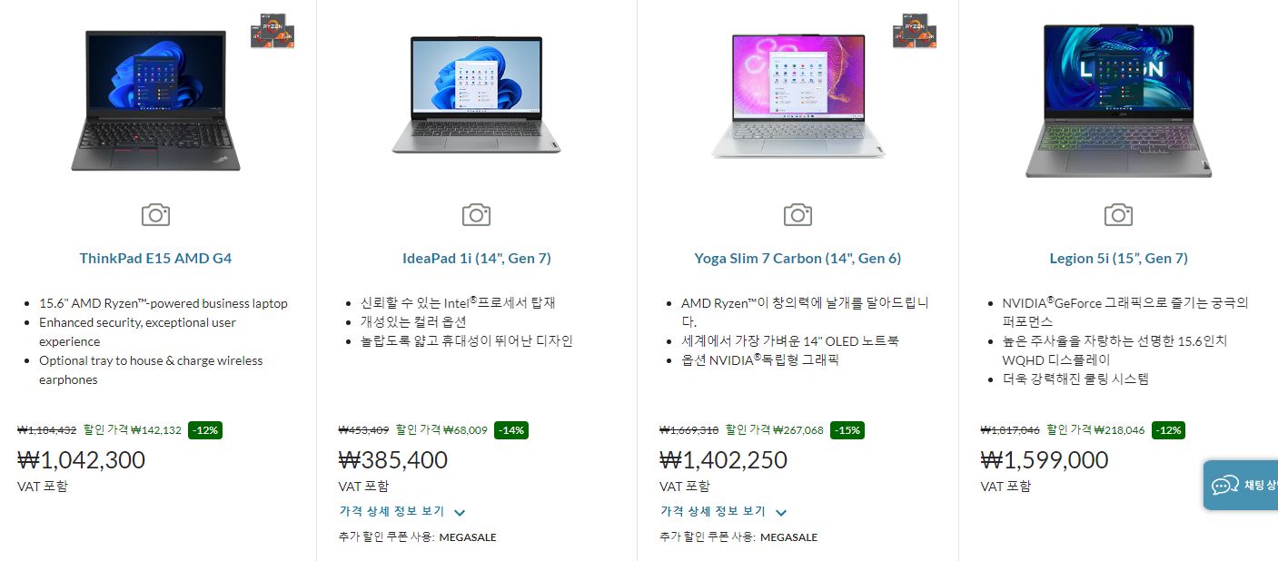
Task: Open the ThinkPad E15 AMD G4 product link
Action: click(155, 259)
